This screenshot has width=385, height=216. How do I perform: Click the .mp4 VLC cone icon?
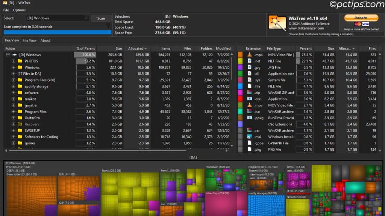coord(250,55)
